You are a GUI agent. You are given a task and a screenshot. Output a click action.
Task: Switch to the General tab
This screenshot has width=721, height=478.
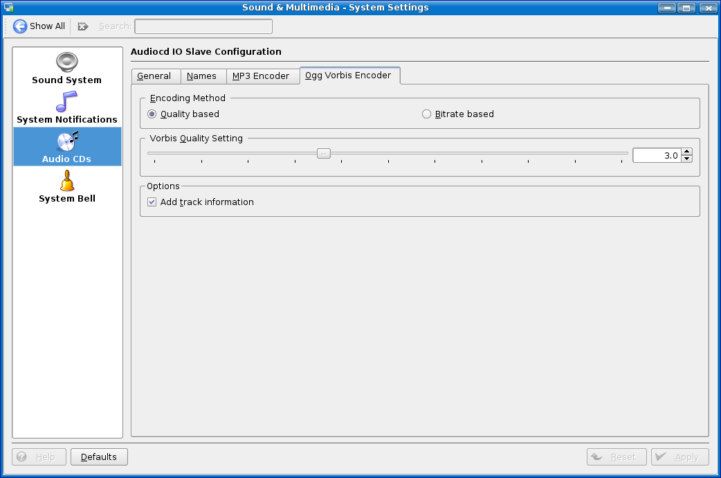(x=154, y=76)
